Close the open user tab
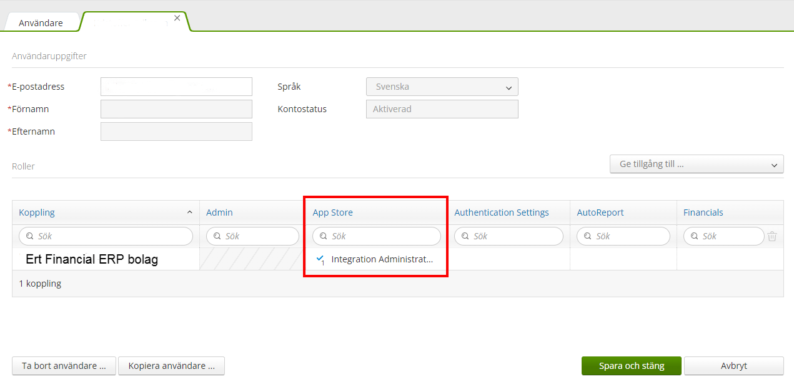Screen dimensions: 794x382 pyautogui.click(x=177, y=18)
